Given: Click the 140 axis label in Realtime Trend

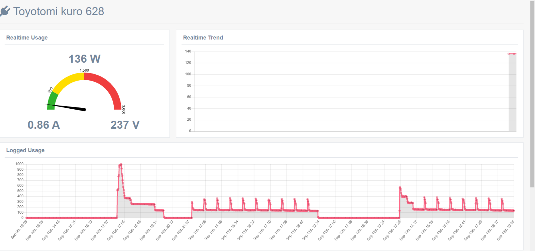Looking at the screenshot, I should [x=188, y=51].
